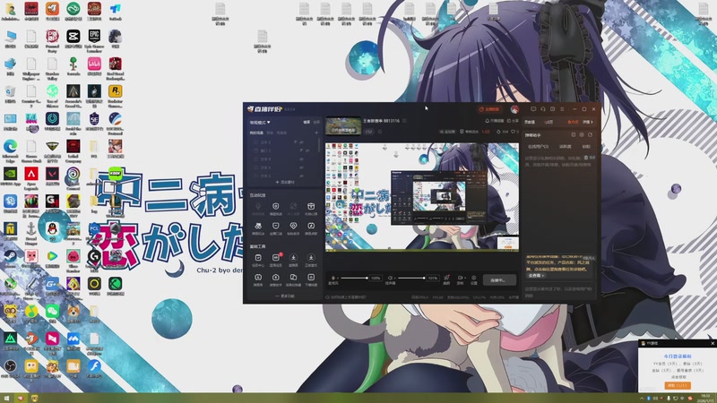Open shield tool in 互动玩法 first row
The image size is (717, 403).
(276, 207)
